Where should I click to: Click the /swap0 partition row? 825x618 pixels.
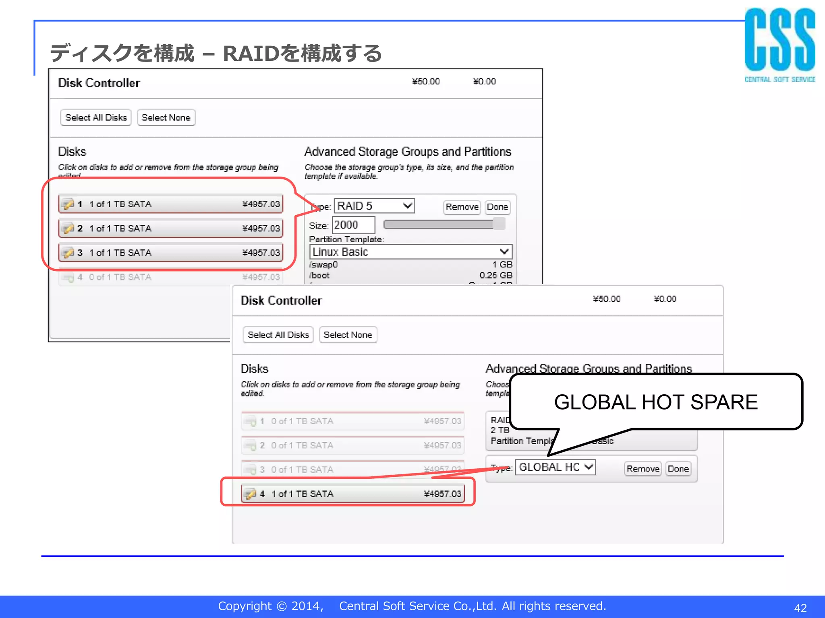click(410, 265)
